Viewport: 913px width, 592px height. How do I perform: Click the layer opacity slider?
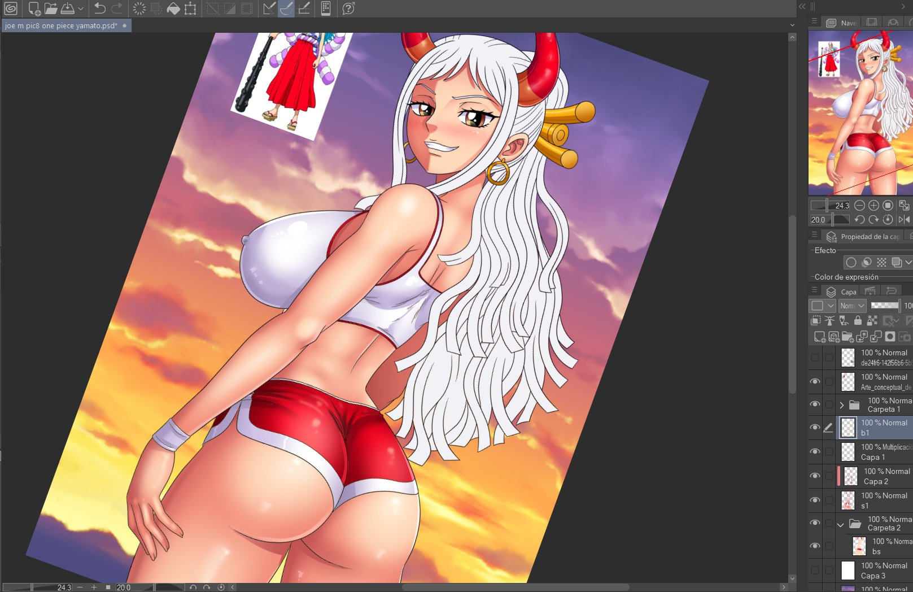[884, 306]
